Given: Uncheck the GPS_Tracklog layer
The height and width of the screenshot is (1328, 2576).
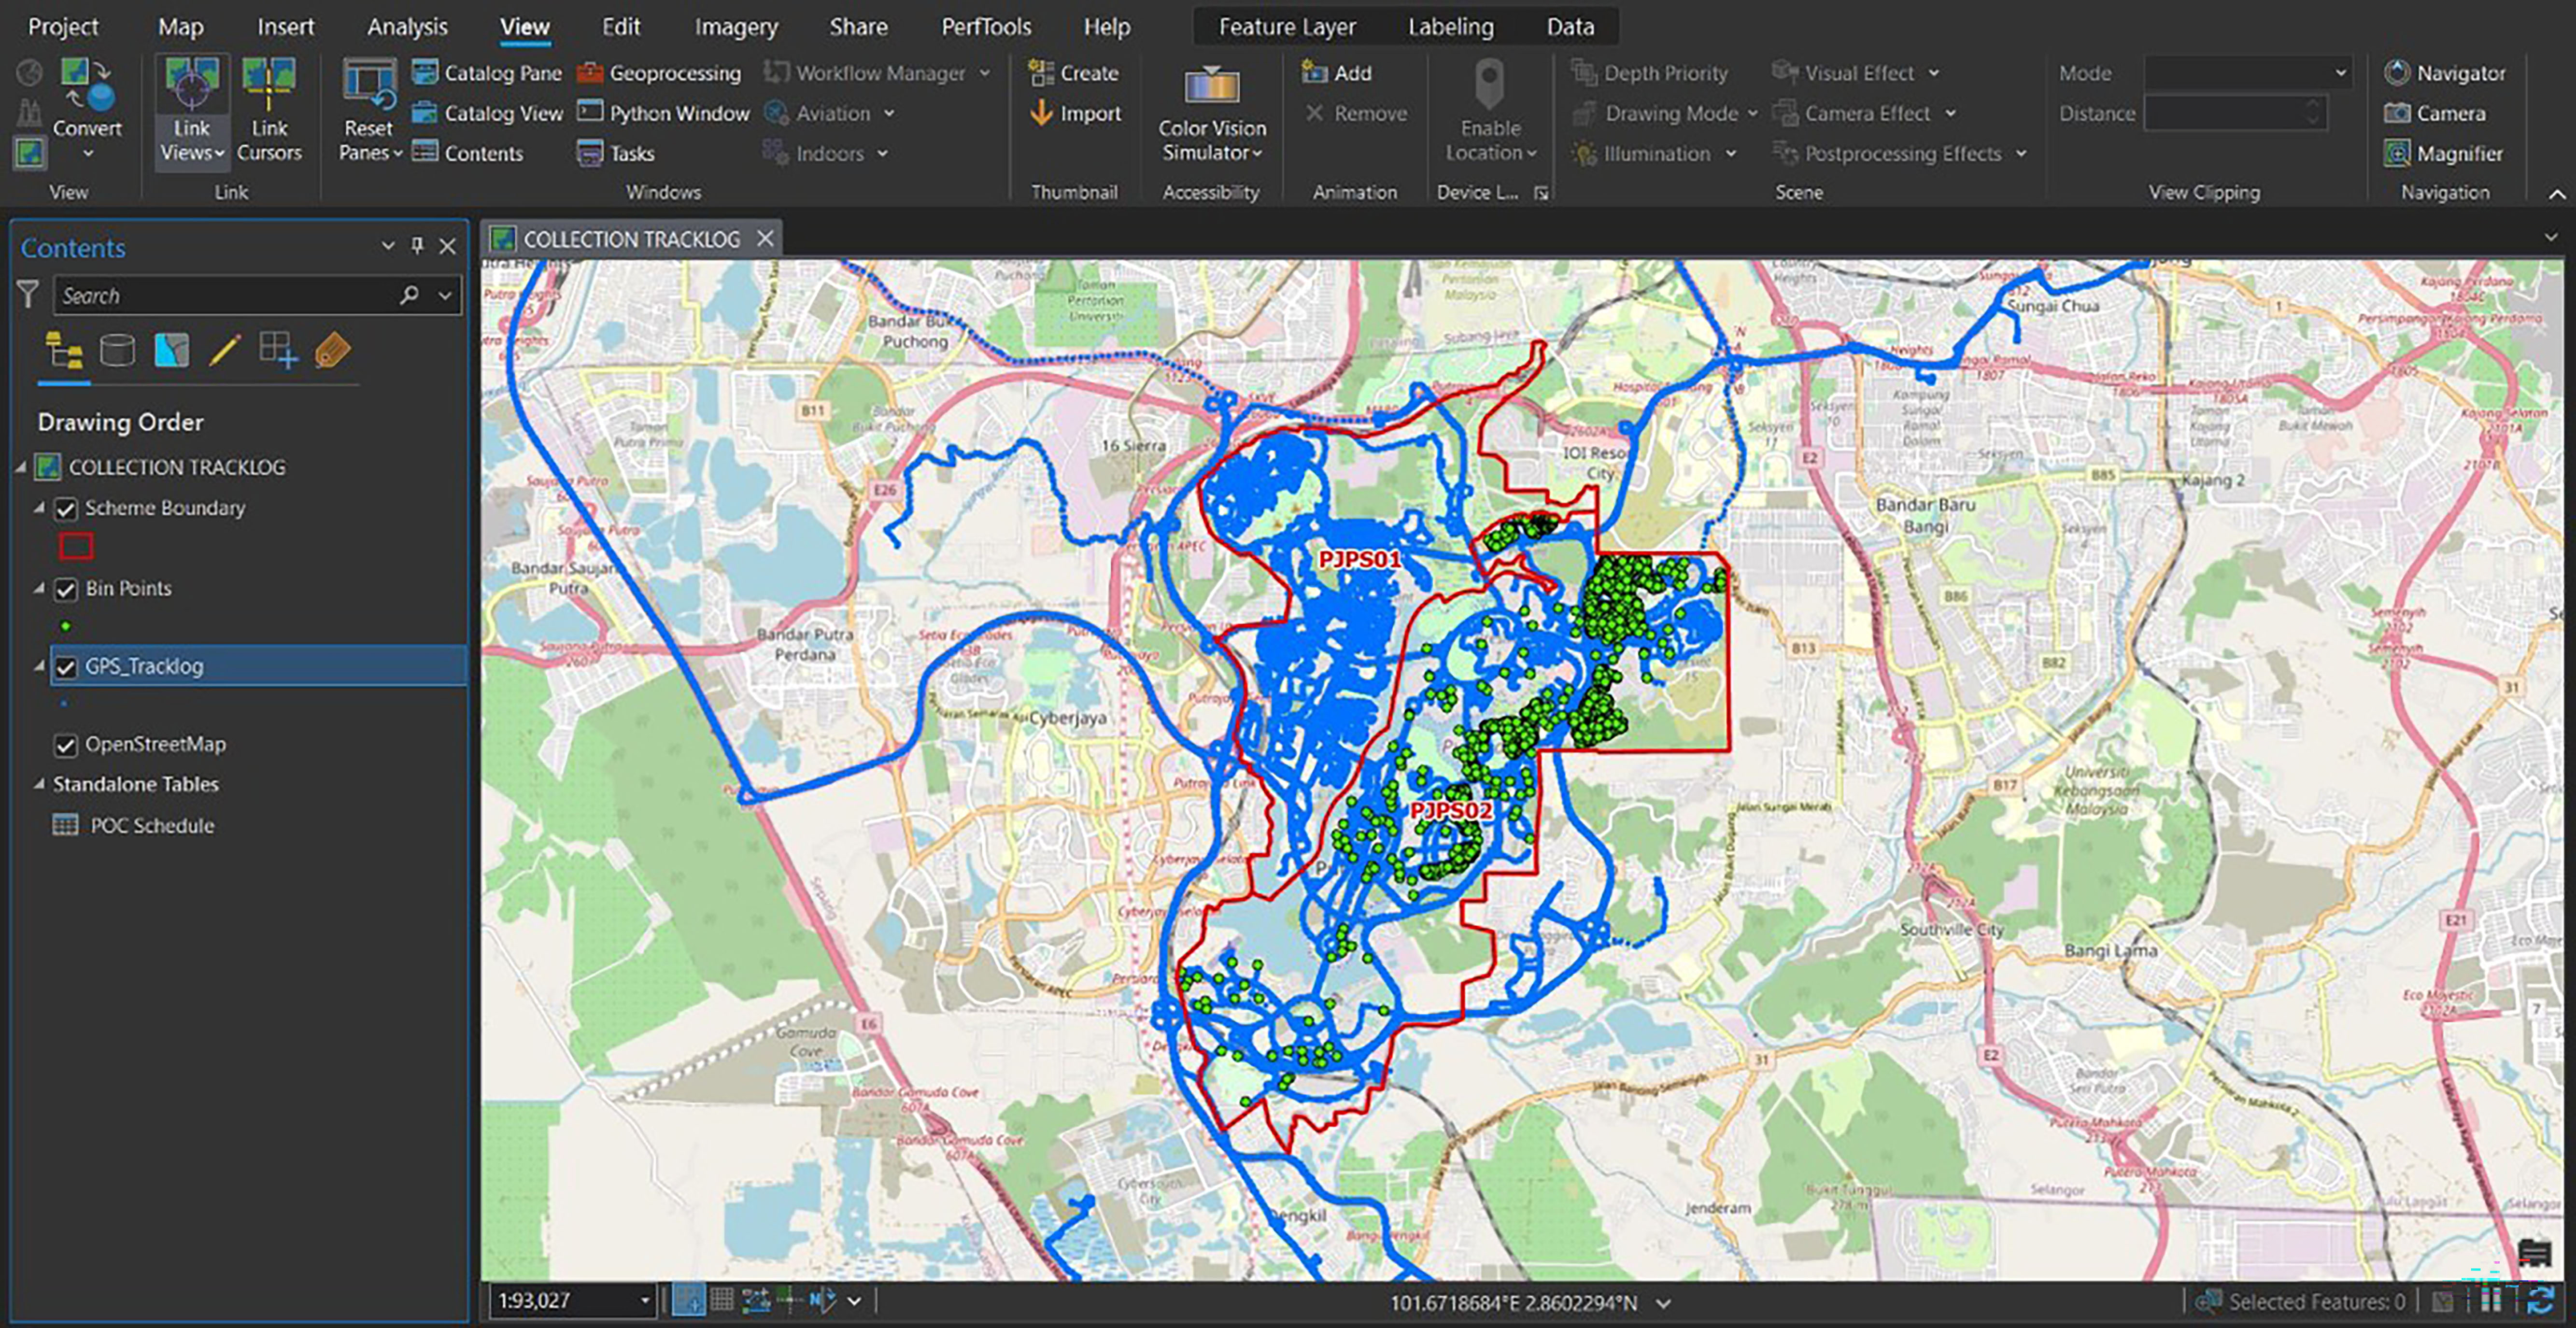Looking at the screenshot, I should coord(66,667).
